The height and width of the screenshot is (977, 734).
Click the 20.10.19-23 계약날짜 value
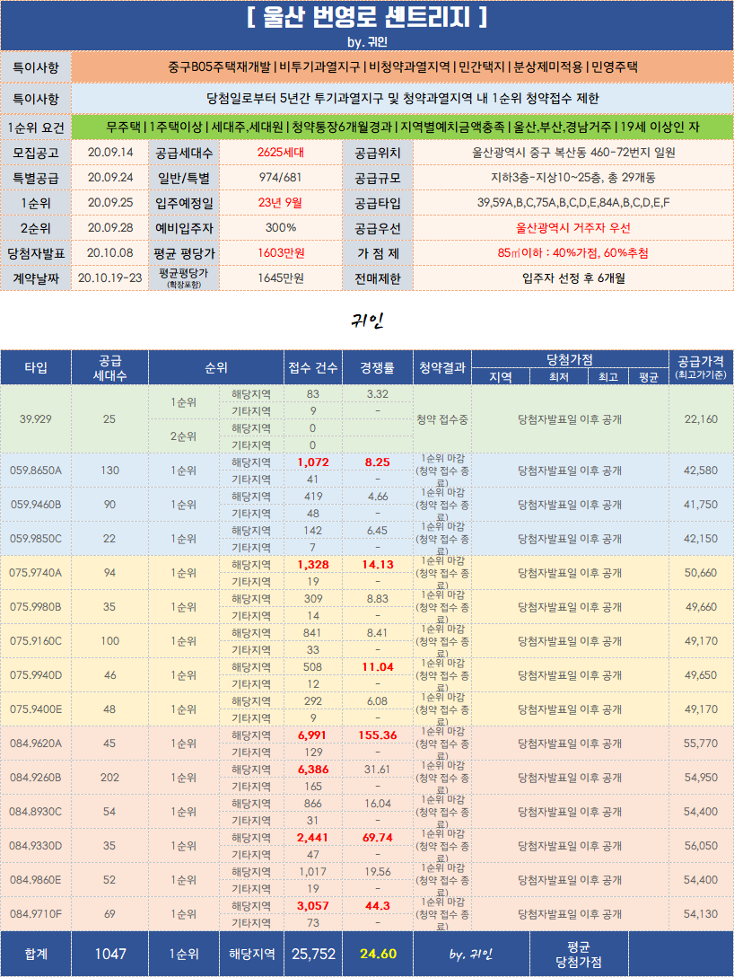pyautogui.click(x=110, y=278)
